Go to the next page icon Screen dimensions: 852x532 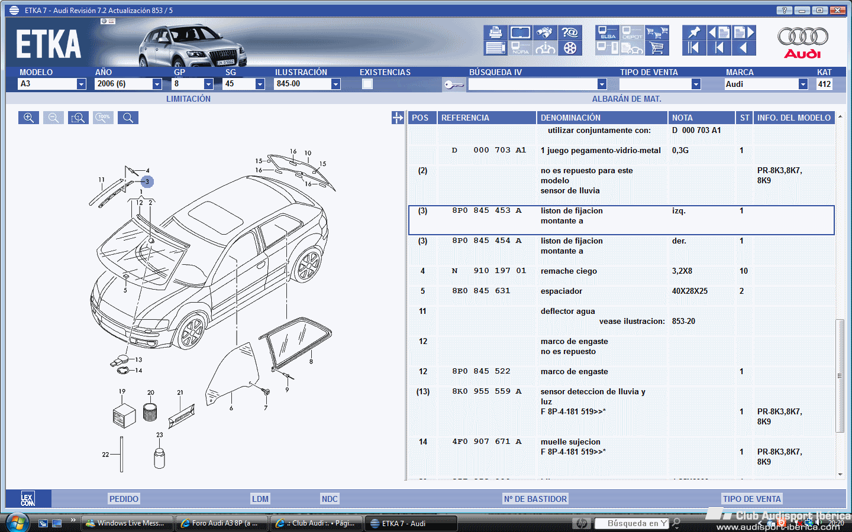[744, 33]
